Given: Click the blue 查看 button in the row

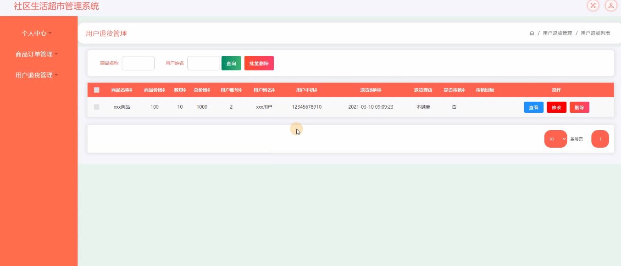Looking at the screenshot, I should (x=534, y=107).
